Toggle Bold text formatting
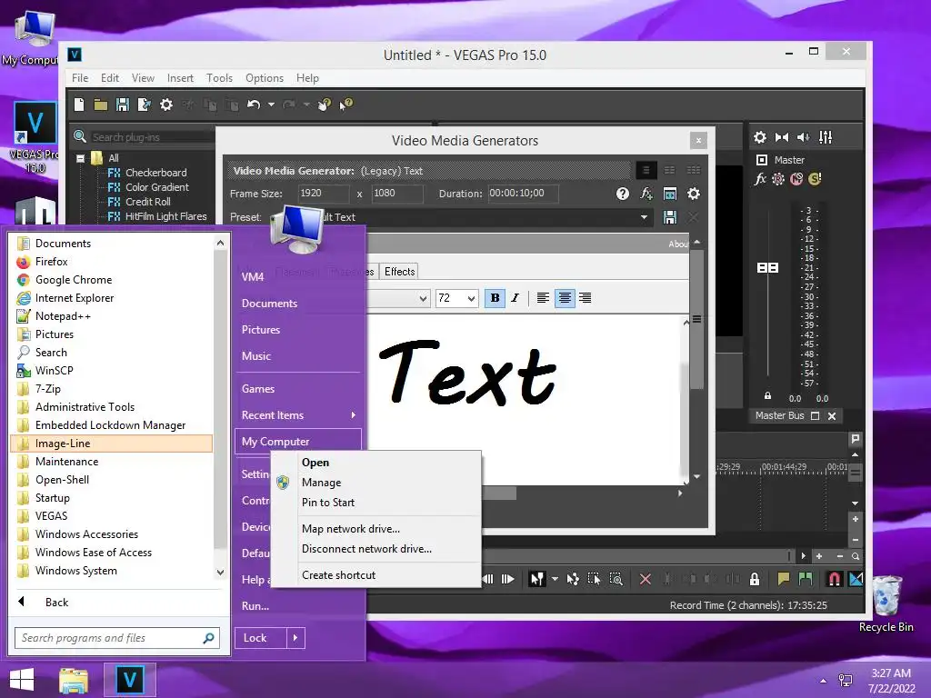Viewport: 931px width, 698px height. click(x=495, y=298)
